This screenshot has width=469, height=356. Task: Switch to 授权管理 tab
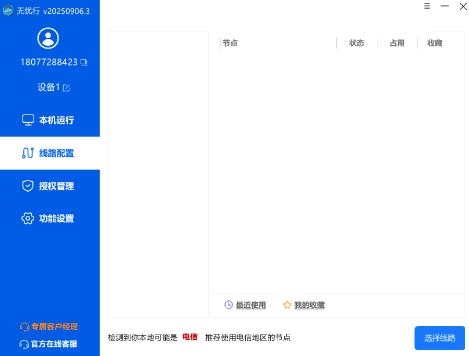50,186
